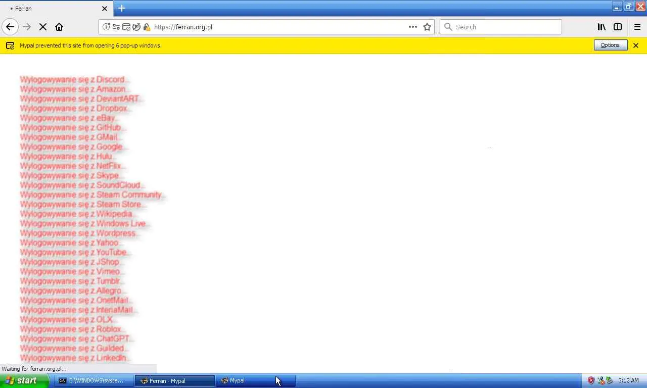
Task: Close the Ferran tab
Action: (105, 9)
